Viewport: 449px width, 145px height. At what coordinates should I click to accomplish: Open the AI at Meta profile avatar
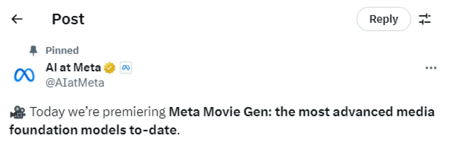point(24,75)
